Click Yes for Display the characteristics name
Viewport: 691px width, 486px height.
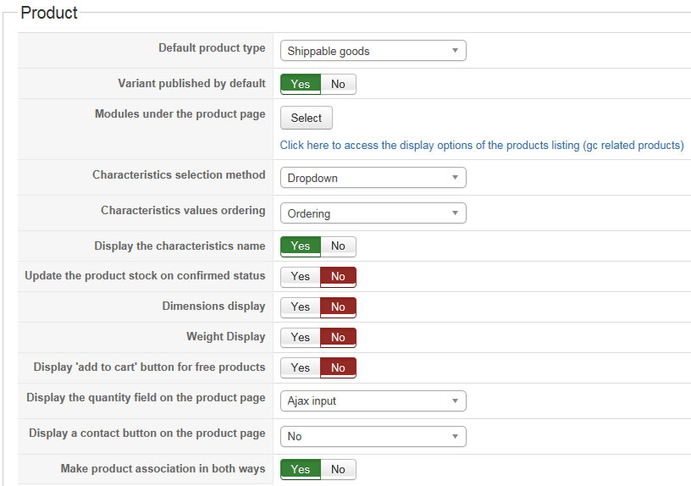tap(301, 246)
